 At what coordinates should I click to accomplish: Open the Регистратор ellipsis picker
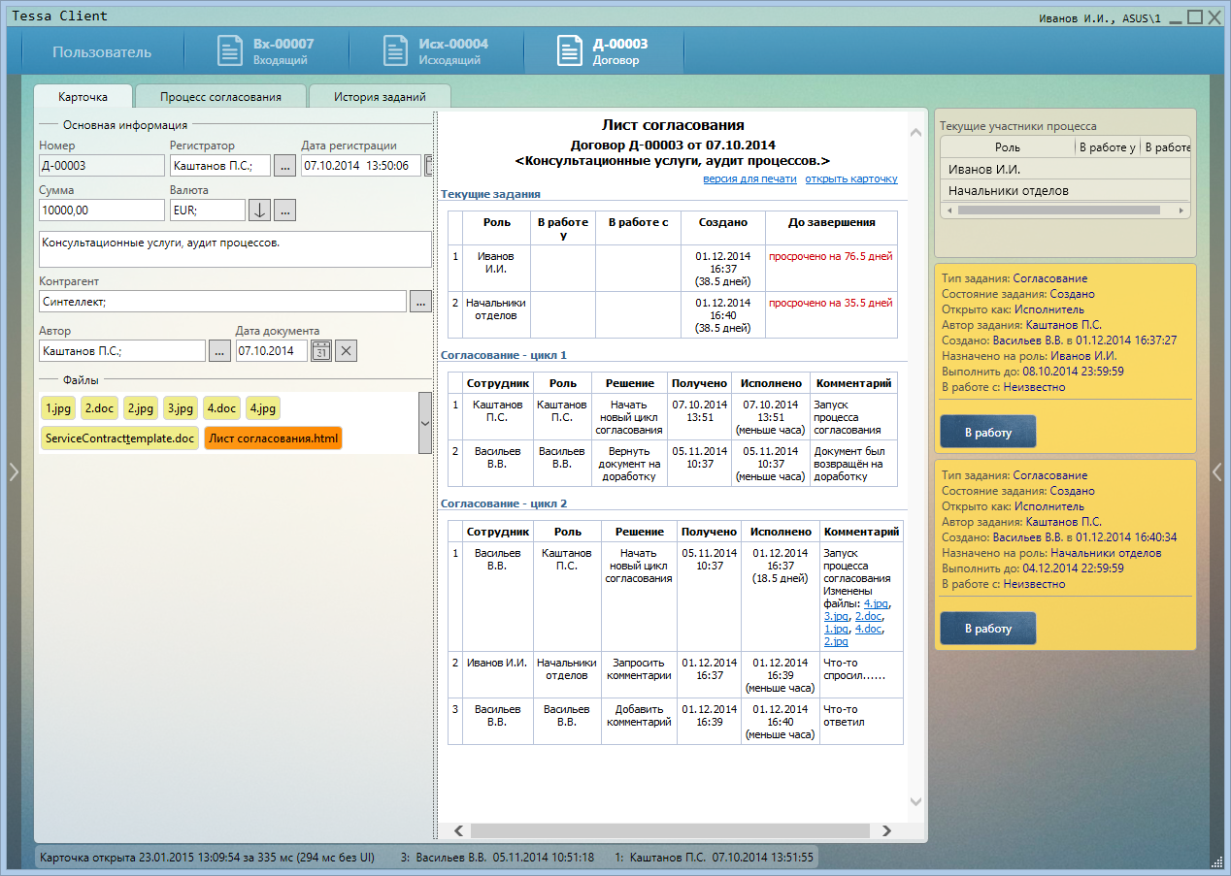pyautogui.click(x=284, y=166)
